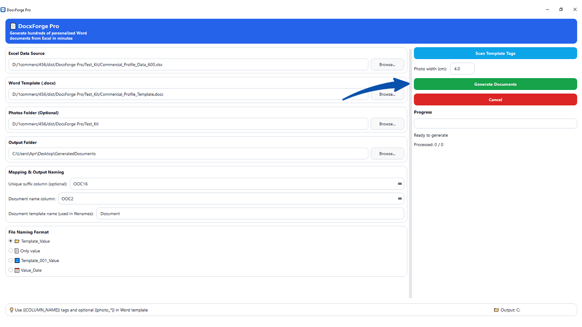Click the document icon beside Only value
The height and width of the screenshot is (327, 582).
[17, 250]
